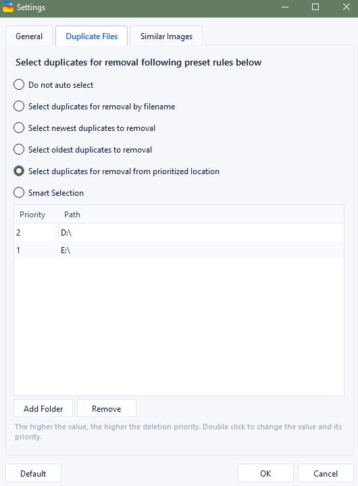Minimize the Settings window
Viewport: 358px width, 486px height.
tap(285, 7)
